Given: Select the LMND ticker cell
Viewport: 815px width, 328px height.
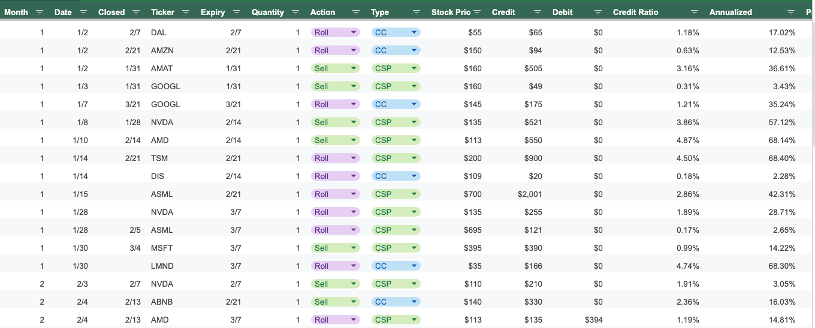Looking at the screenshot, I should 162,266.
